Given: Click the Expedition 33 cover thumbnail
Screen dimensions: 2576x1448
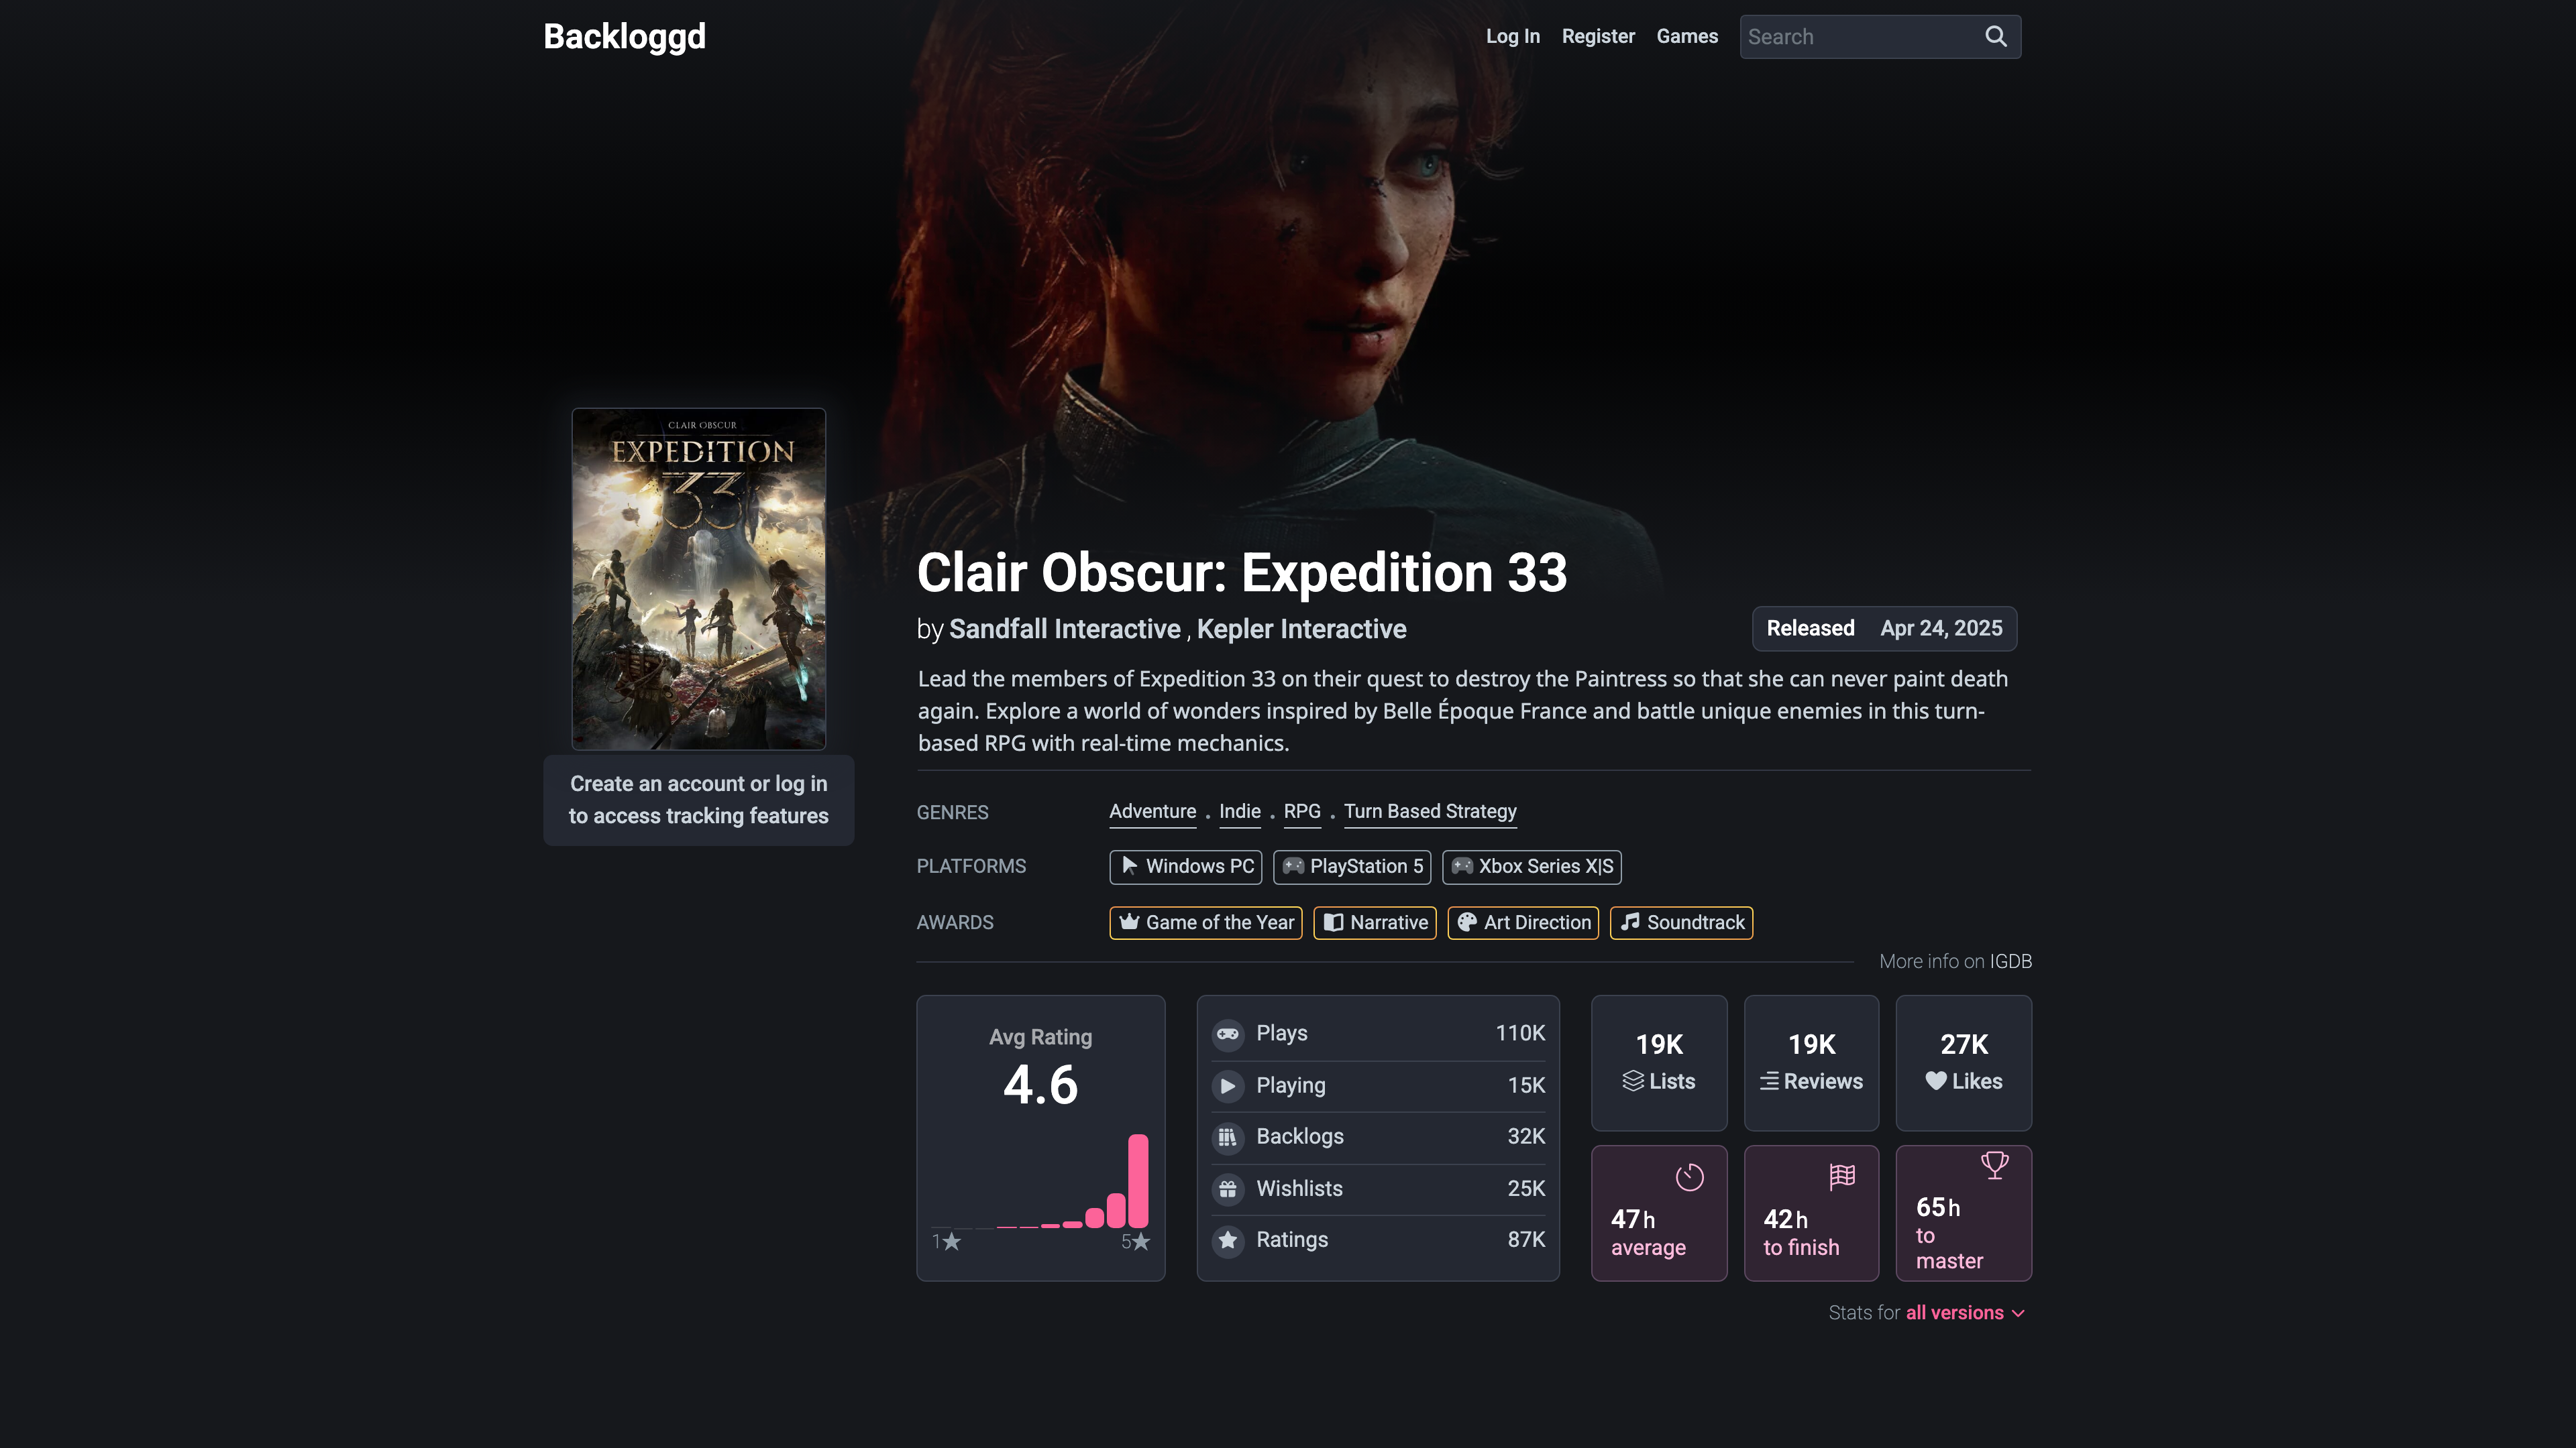Looking at the screenshot, I should point(698,579).
